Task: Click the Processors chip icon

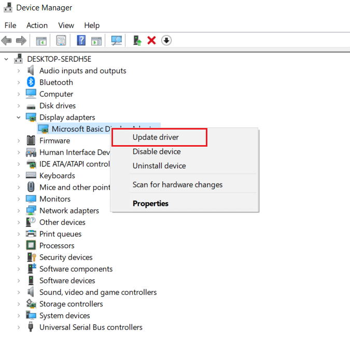Action: (31, 245)
